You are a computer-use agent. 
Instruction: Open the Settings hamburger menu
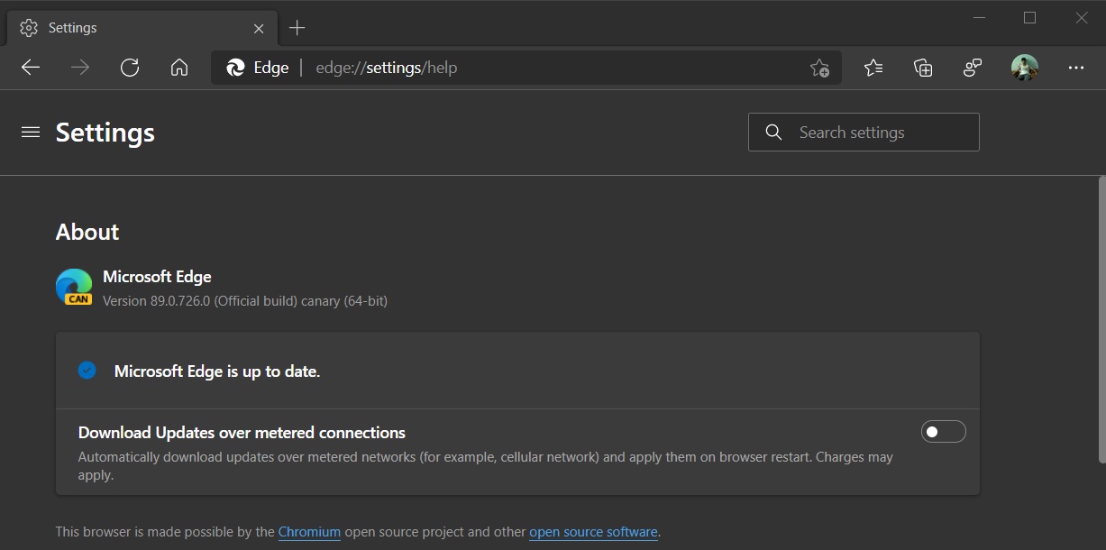pos(31,133)
